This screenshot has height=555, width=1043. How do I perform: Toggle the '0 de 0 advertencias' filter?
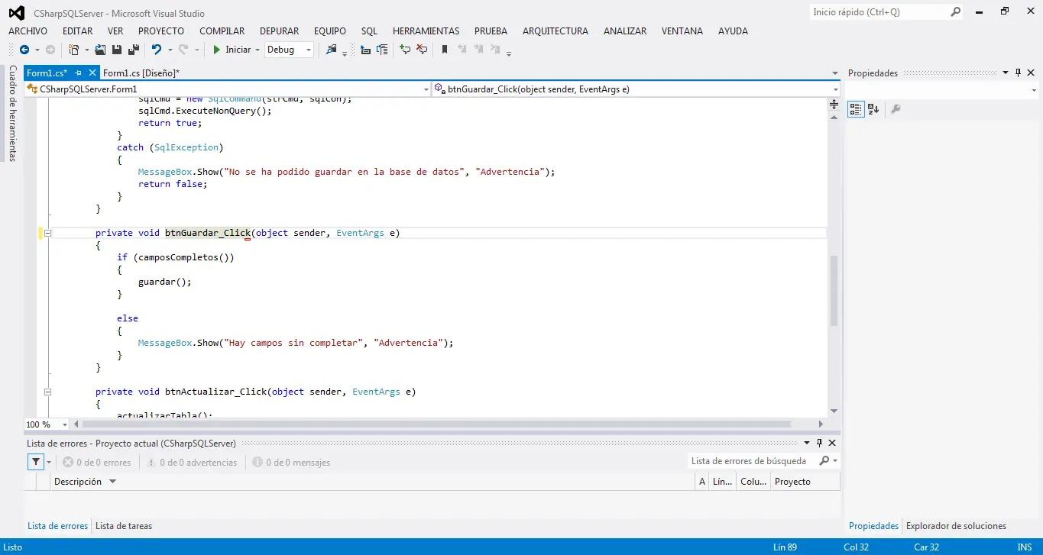tap(192, 463)
